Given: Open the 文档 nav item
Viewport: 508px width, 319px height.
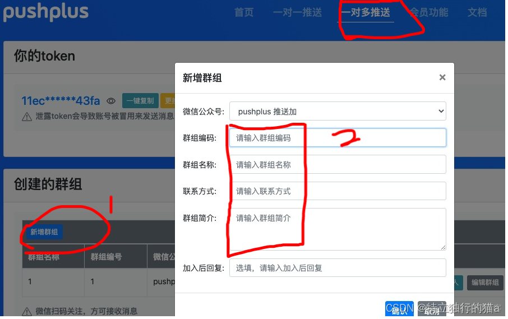Looking at the screenshot, I should 477,12.
